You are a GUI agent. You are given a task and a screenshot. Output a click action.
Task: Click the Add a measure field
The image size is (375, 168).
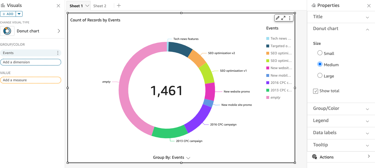point(30,80)
